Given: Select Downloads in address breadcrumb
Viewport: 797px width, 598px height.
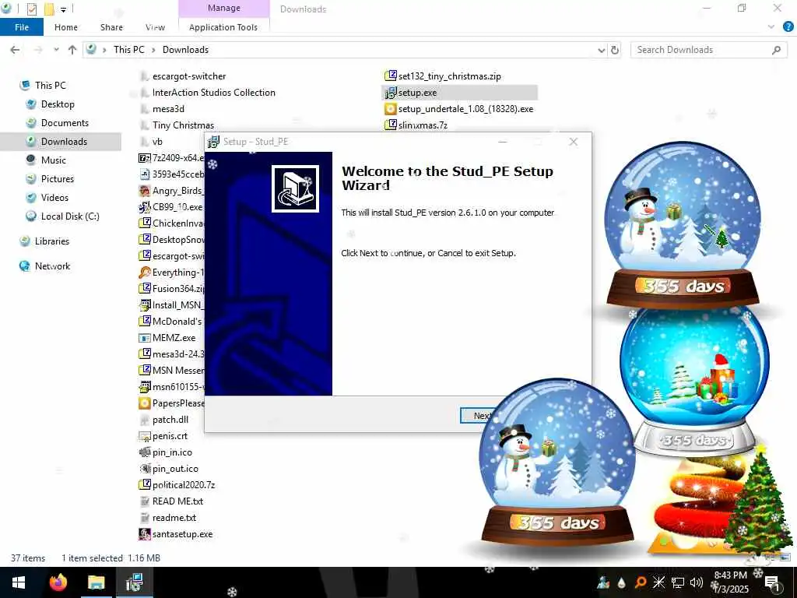Looking at the screenshot, I should [185, 50].
